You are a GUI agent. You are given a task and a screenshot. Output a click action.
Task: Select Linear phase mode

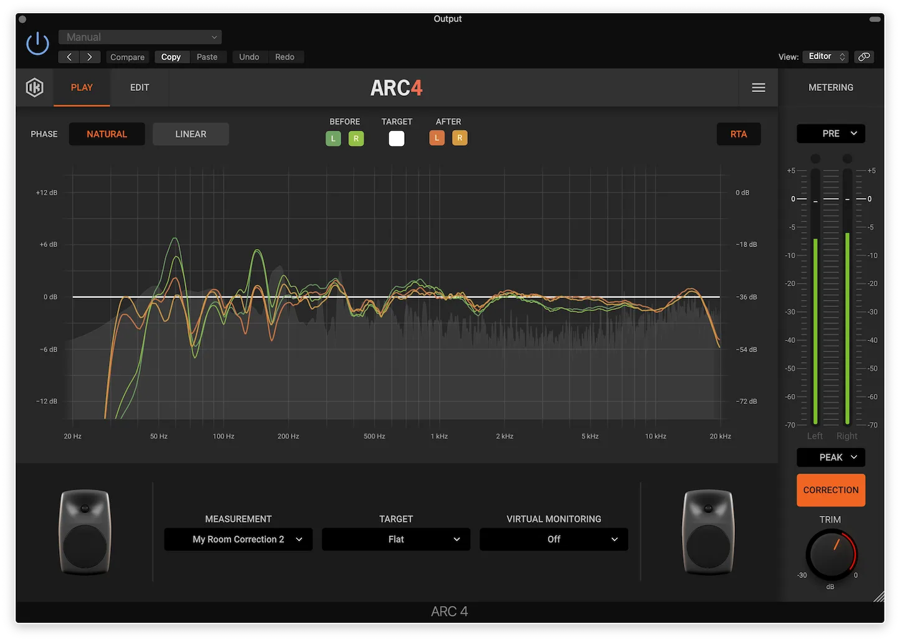tap(191, 134)
